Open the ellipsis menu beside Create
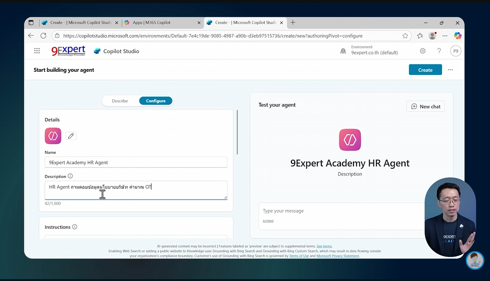The height and width of the screenshot is (281, 490). [450, 69]
